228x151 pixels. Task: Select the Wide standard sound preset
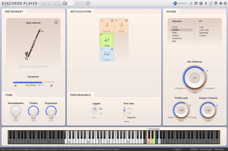[x=174, y=33]
